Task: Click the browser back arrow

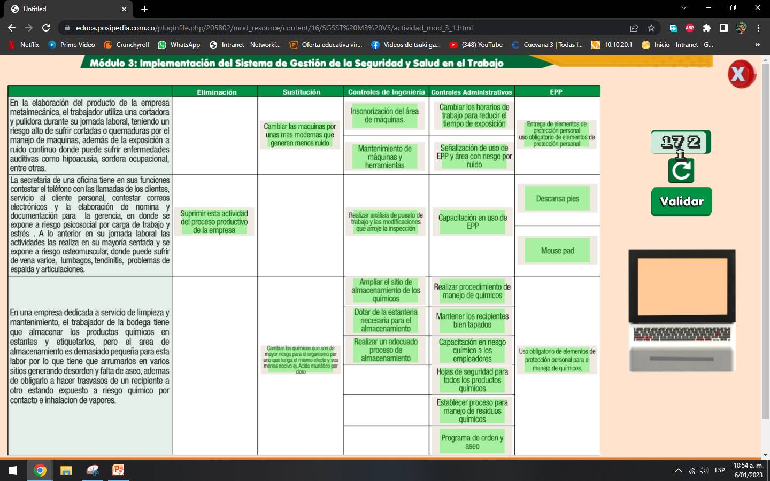Action: tap(12, 28)
